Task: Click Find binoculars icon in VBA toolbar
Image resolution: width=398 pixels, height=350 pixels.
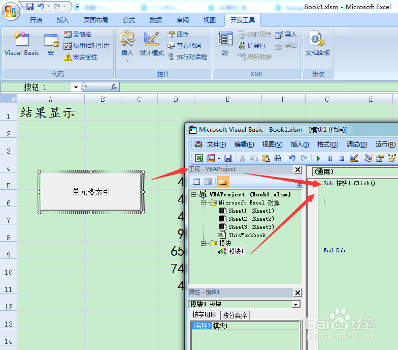Action: [x=277, y=158]
